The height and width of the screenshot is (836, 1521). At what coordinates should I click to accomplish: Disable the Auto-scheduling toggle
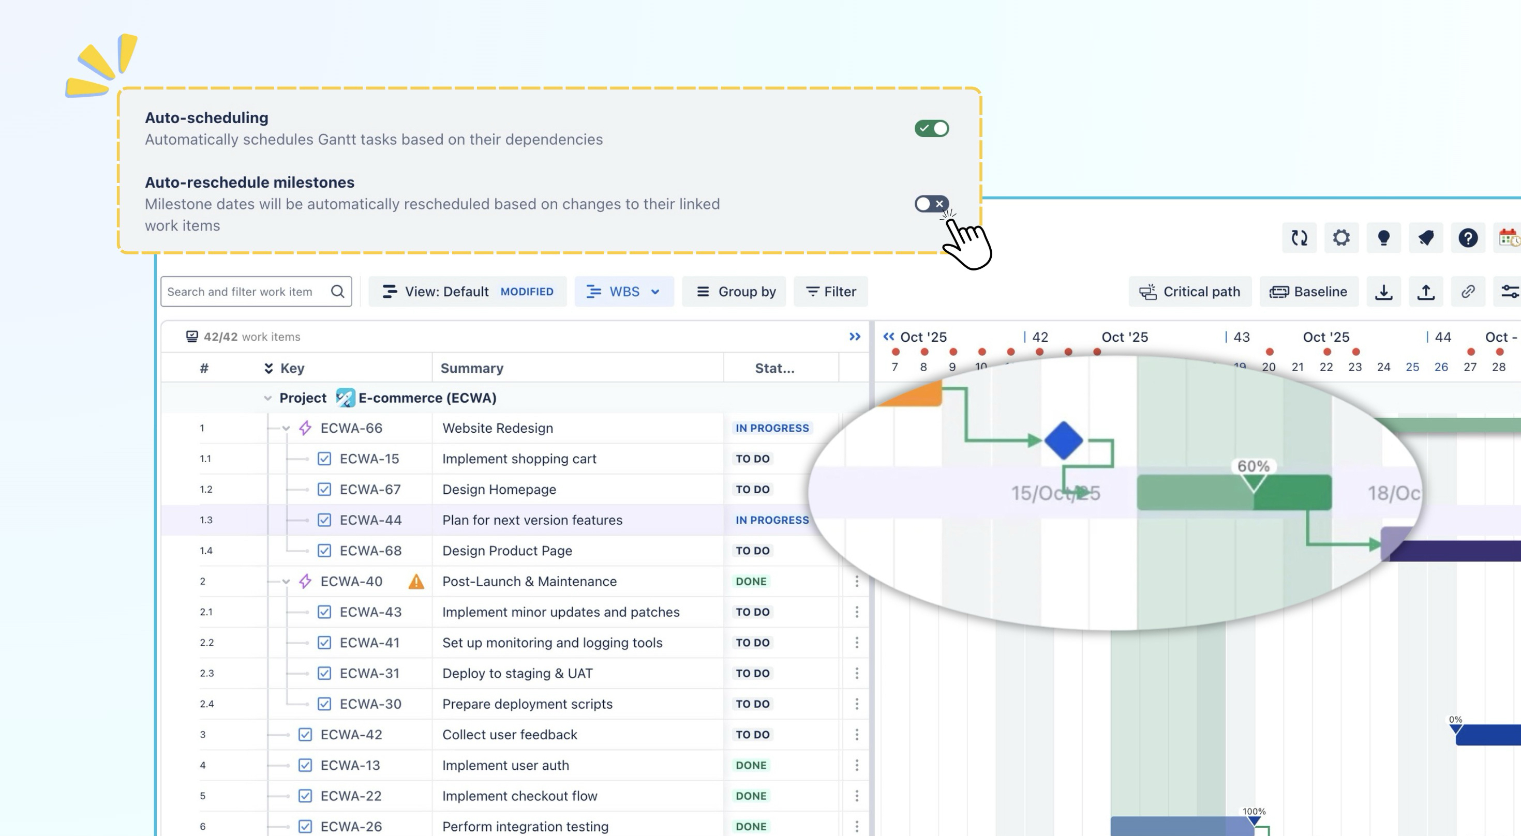931,128
